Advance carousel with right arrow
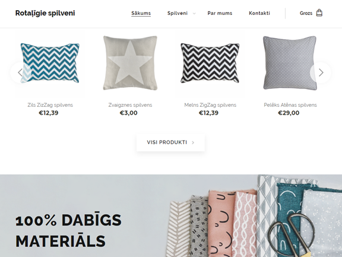Image resolution: width=342 pixels, height=257 pixels. (x=321, y=72)
